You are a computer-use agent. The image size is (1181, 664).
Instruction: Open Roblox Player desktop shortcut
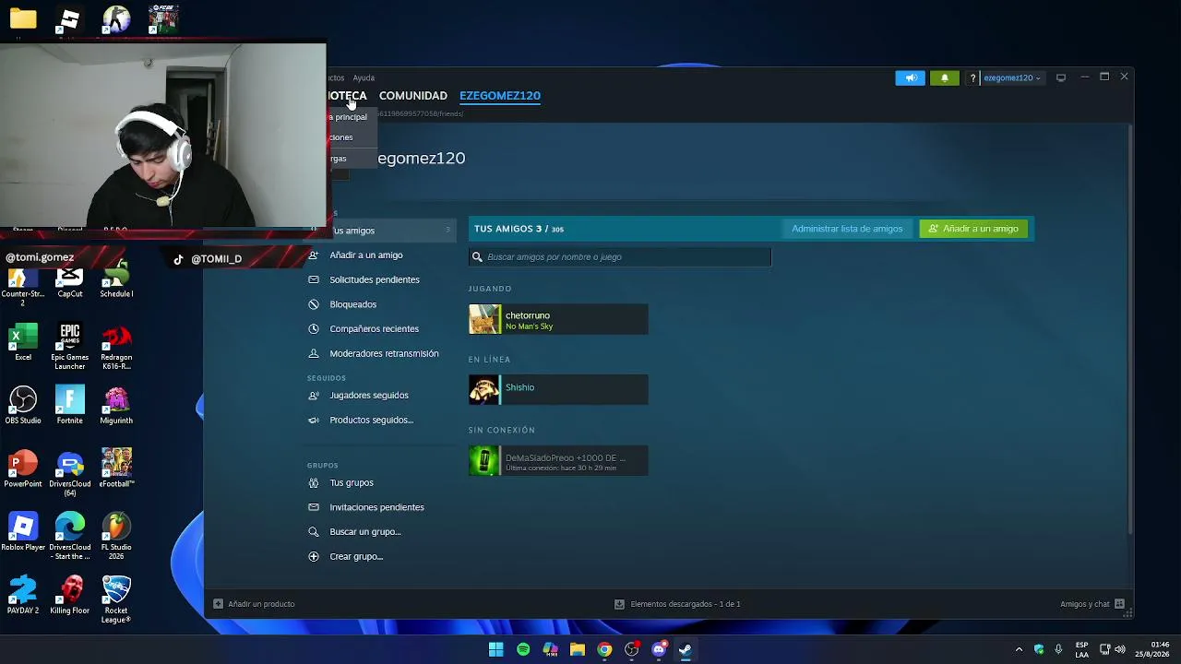tap(23, 533)
